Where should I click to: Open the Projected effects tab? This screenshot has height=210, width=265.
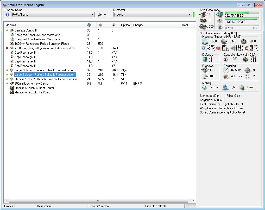(x=156, y=206)
